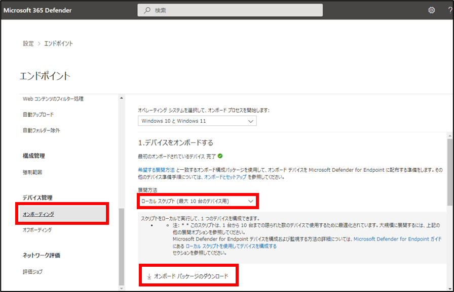Viewport: 454px width, 292px height.
Task: Click 最初のオンボードされているデバイス 完了 text
Action: click(x=177, y=157)
